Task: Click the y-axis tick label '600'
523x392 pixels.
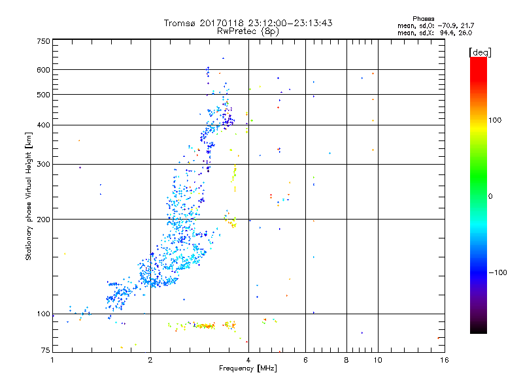Action: pos(44,70)
